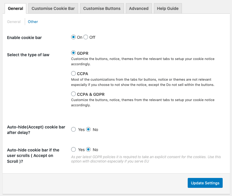The width and height of the screenshot is (232, 196).
Task: Click the Update Settings button
Action: tap(205, 183)
